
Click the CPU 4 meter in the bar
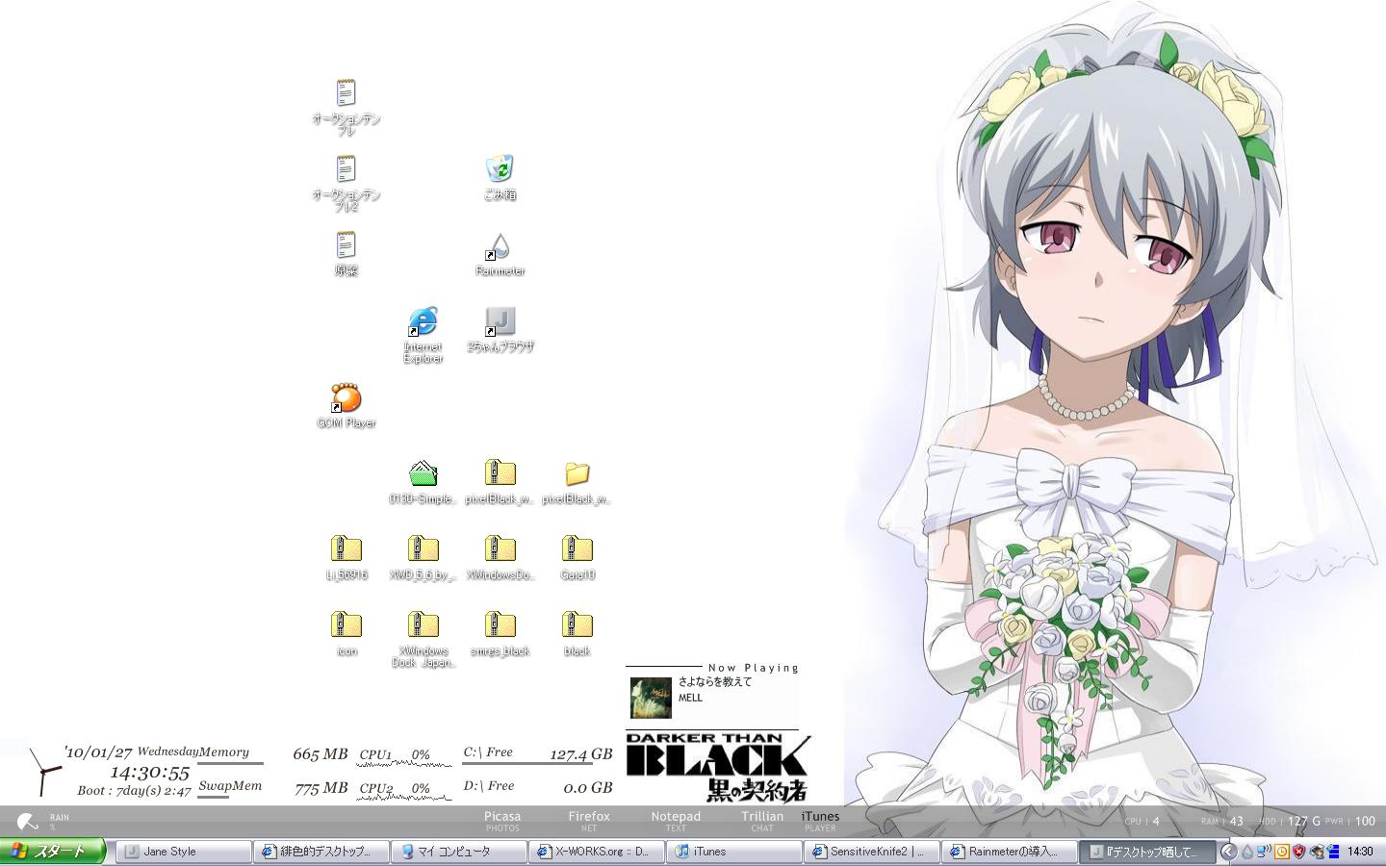[x=1142, y=821]
